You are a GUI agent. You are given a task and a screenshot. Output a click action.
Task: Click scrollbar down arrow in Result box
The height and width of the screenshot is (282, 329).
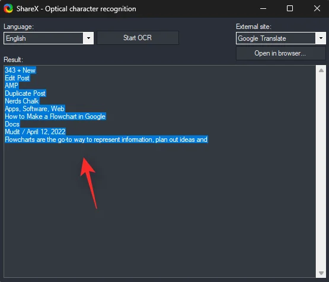click(x=321, y=273)
